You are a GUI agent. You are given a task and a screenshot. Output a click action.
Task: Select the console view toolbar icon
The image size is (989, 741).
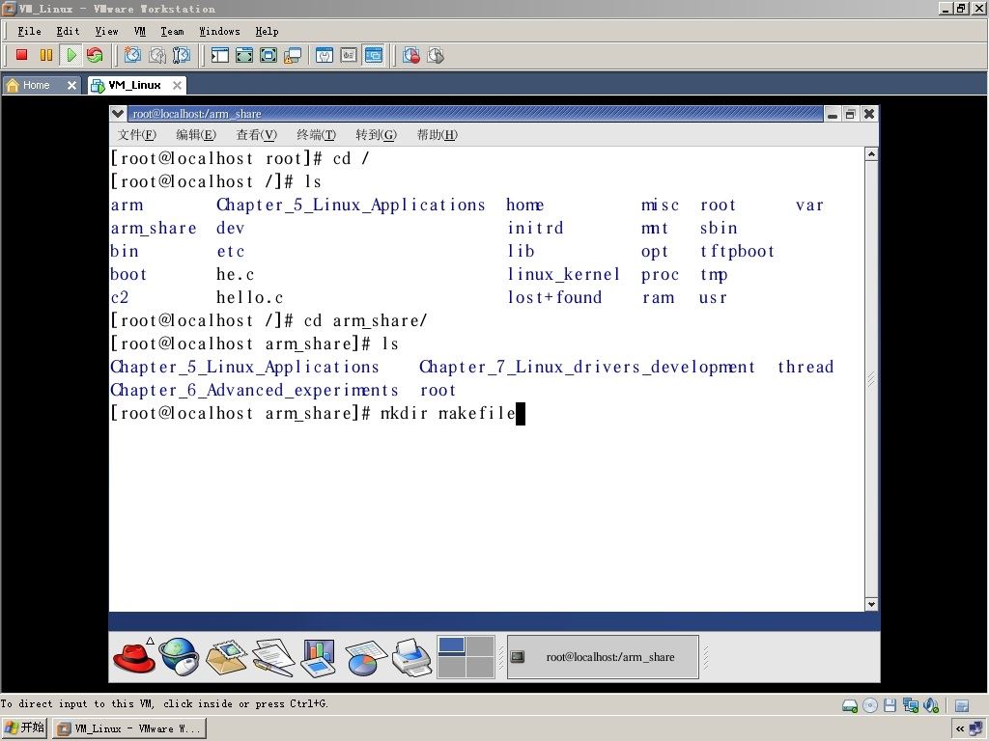[374, 55]
